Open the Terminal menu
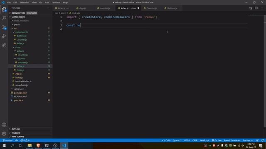 point(56,2)
